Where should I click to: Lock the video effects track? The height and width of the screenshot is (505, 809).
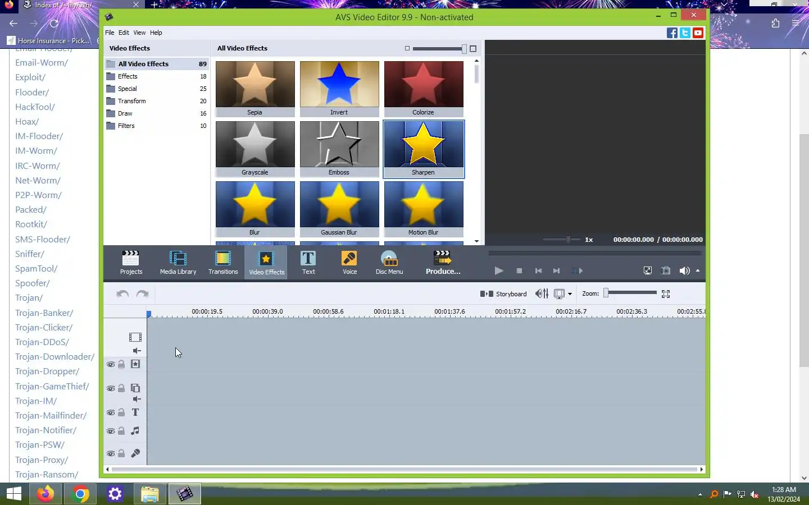pyautogui.click(x=121, y=364)
